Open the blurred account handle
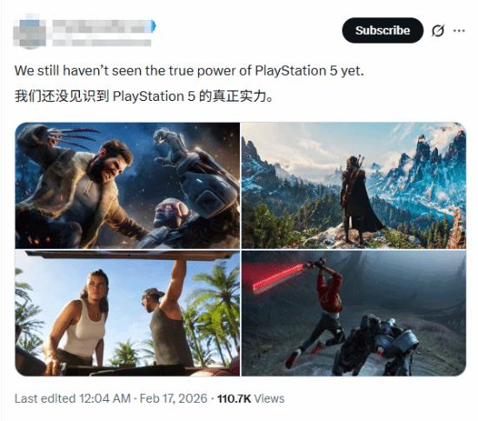Image resolution: width=478 pixels, height=421 pixels. click(102, 43)
